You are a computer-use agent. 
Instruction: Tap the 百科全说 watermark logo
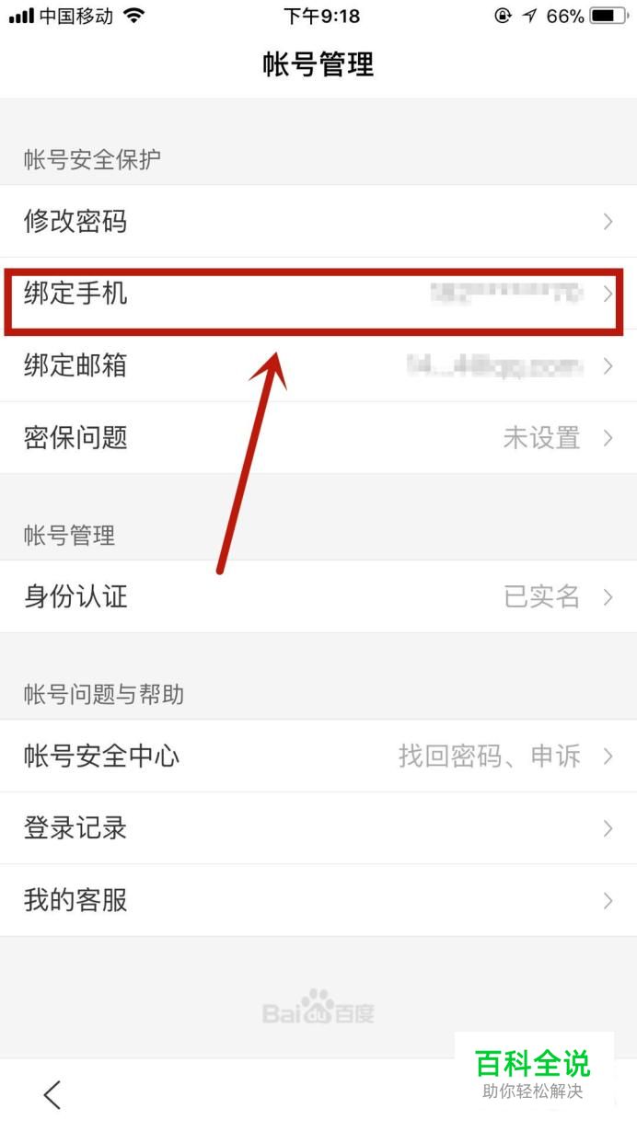pos(533,1073)
